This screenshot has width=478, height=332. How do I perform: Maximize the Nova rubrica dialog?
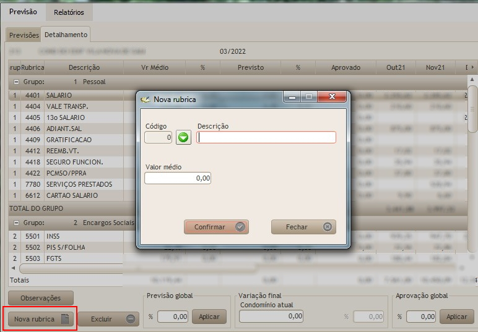coord(308,96)
